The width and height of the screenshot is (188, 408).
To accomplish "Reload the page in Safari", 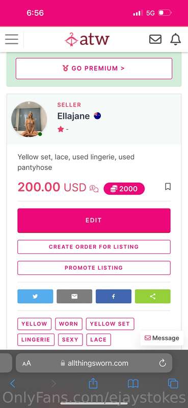I will click(163, 363).
